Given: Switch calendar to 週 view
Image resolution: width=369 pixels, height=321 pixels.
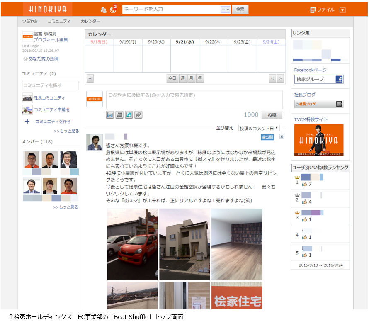Looking at the screenshot, I should 183,78.
